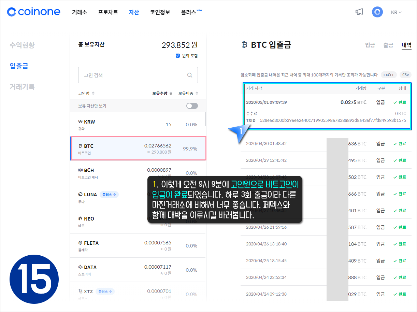Open the 코인정보 menu
The width and height of the screenshot is (417, 312).
(x=160, y=12)
